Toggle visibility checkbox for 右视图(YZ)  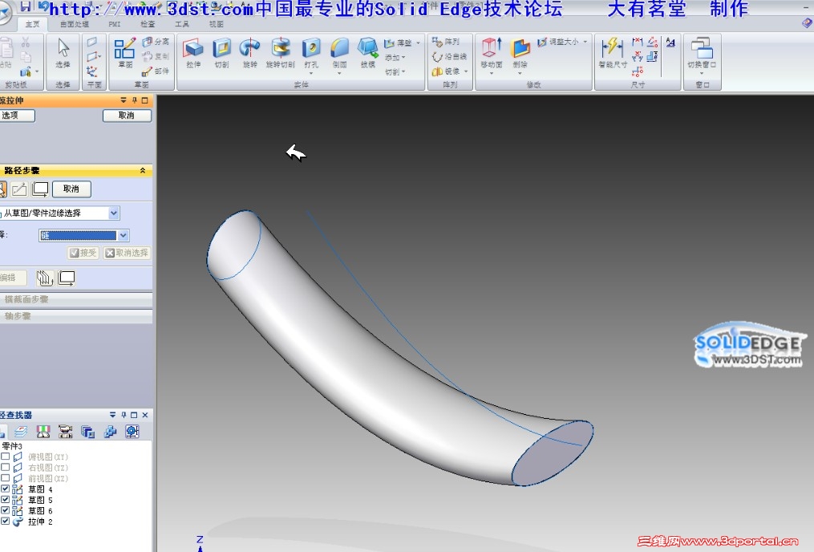5,468
